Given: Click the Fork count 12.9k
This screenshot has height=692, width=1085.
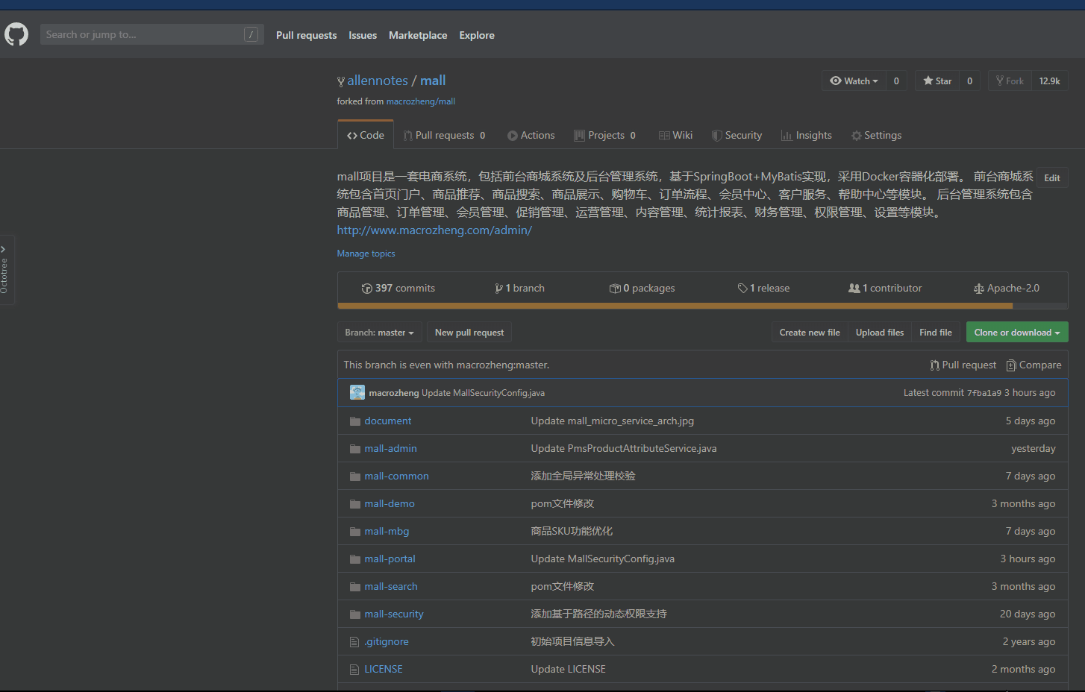Looking at the screenshot, I should 1050,81.
